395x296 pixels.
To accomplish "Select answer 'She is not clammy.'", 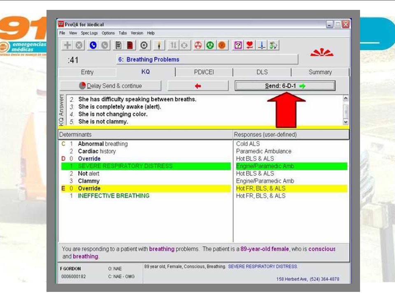I will [x=103, y=122].
